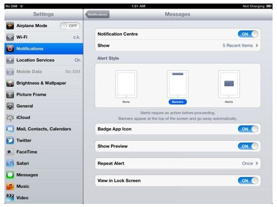Viewport: 277px width, 207px height.
Task: Tap the iCloud cloud icon
Action: coord(10,118)
